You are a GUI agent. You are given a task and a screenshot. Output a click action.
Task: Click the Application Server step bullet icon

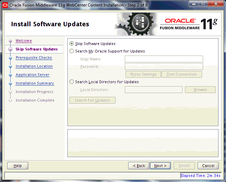click(10, 75)
